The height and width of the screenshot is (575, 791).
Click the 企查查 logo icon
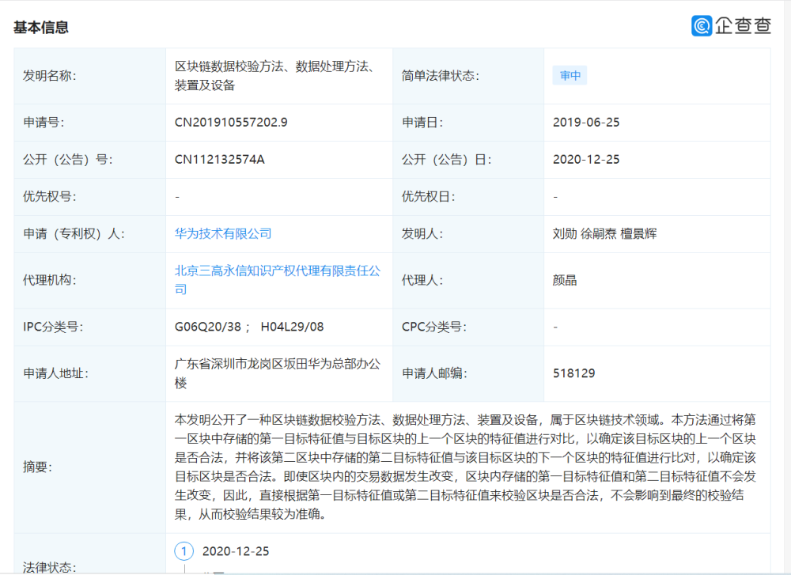tap(701, 26)
